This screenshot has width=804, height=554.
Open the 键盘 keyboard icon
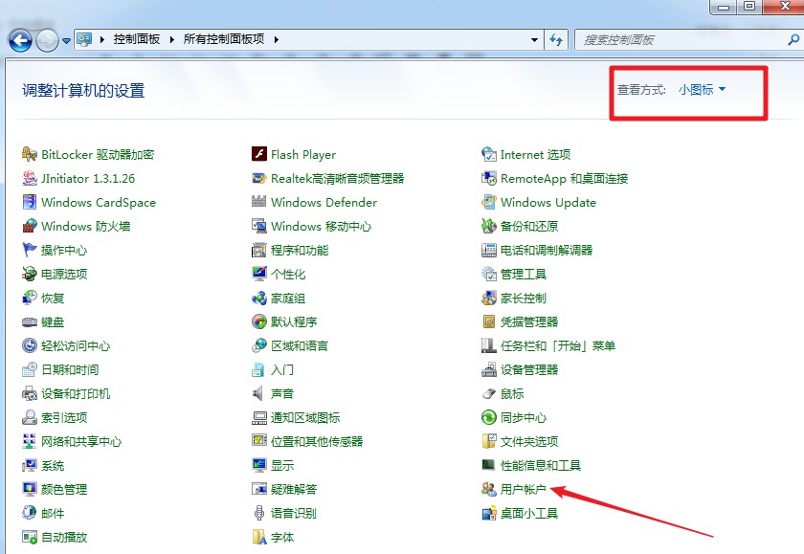coord(30,321)
